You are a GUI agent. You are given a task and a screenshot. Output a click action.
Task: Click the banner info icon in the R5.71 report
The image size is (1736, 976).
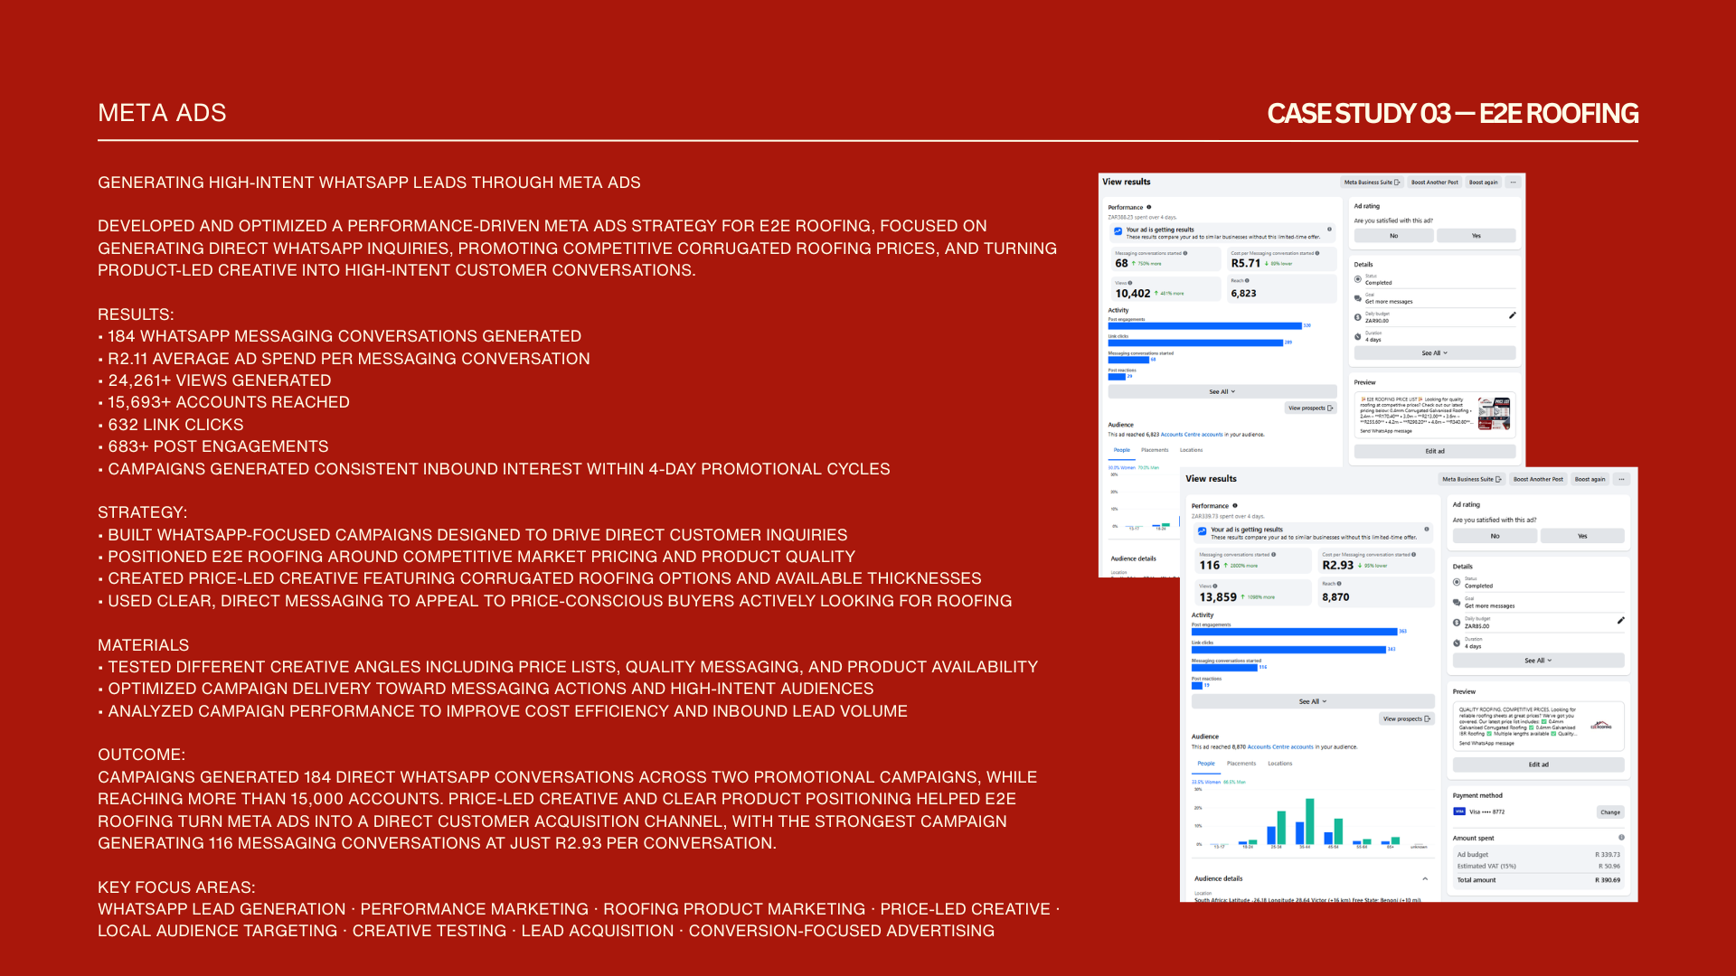pos(1329,230)
